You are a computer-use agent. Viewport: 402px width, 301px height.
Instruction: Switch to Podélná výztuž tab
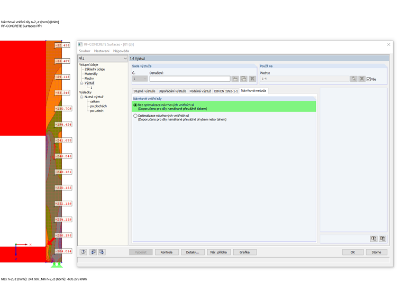(200, 91)
